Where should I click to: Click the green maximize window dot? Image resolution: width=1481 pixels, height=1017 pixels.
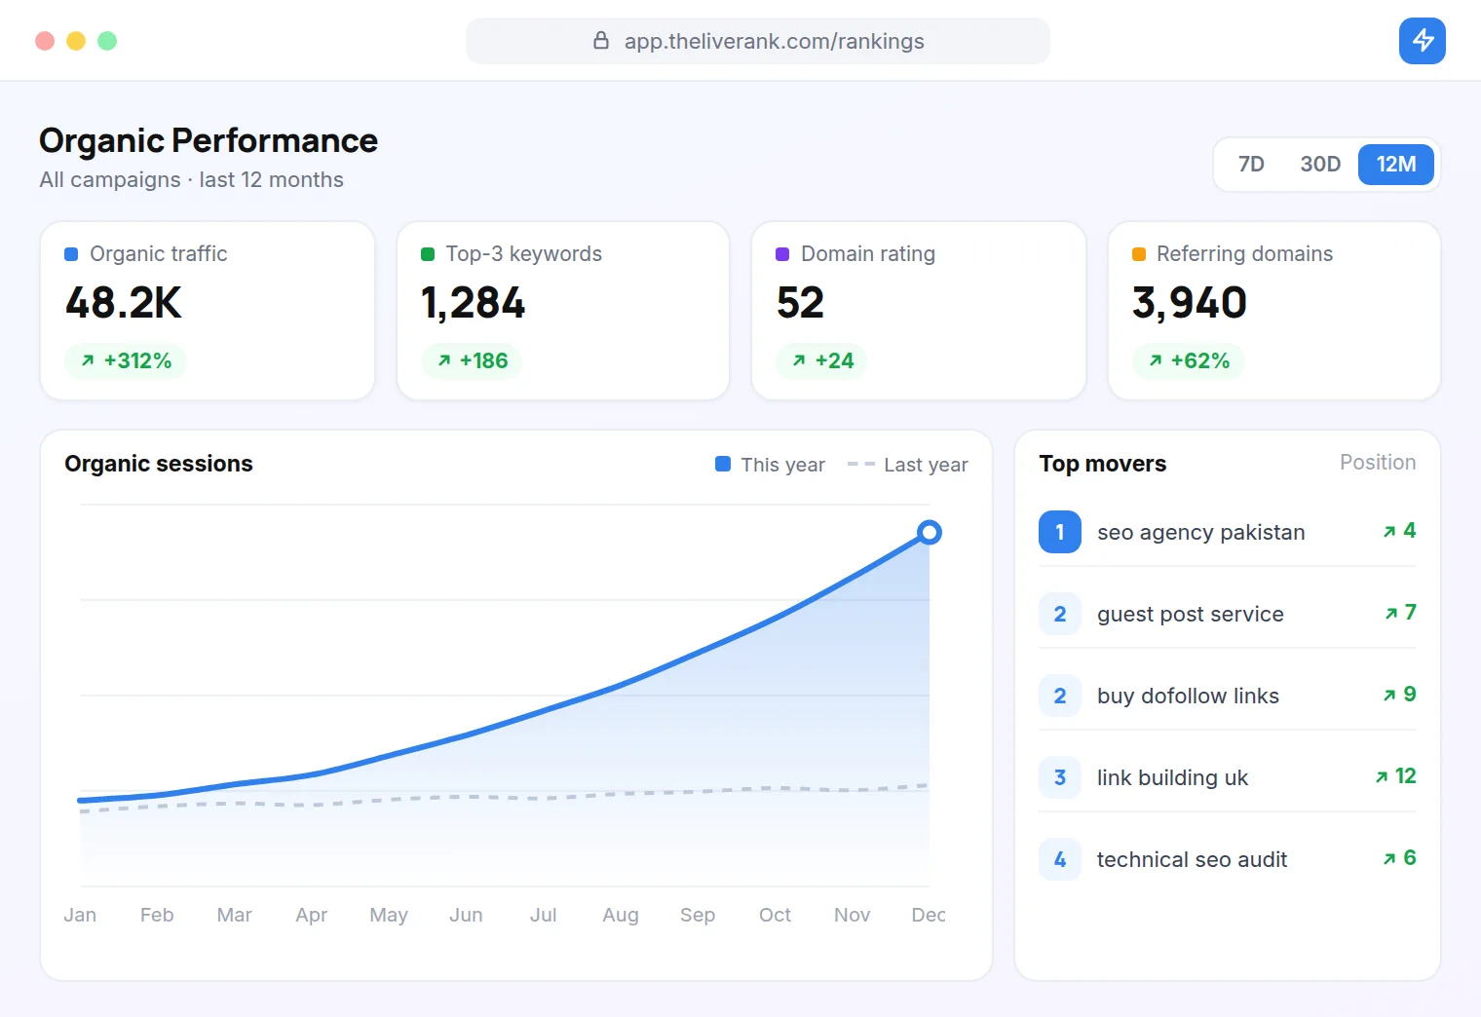107,41
